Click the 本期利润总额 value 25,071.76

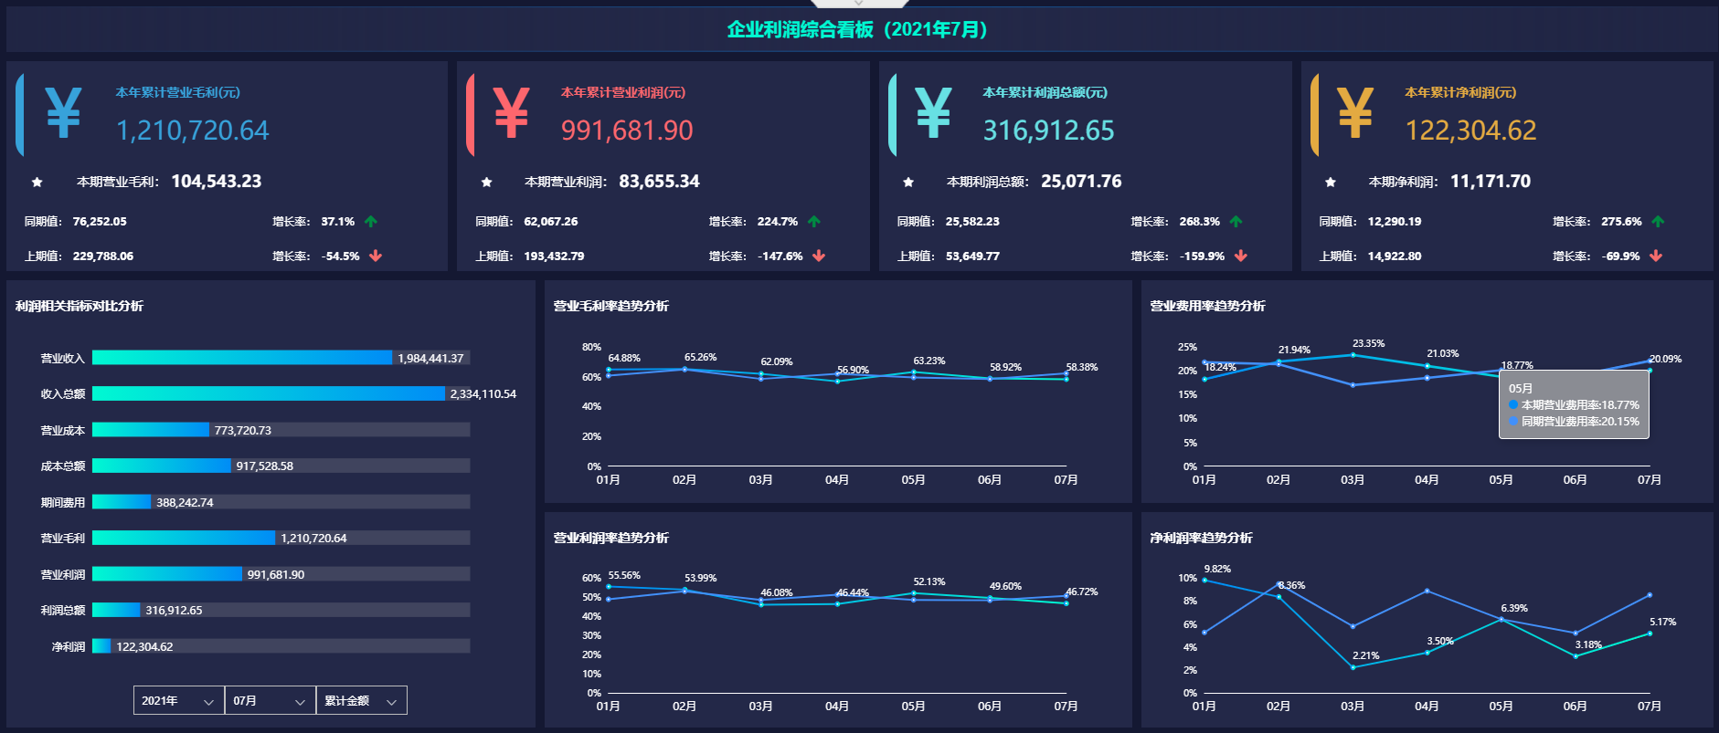[1081, 182]
